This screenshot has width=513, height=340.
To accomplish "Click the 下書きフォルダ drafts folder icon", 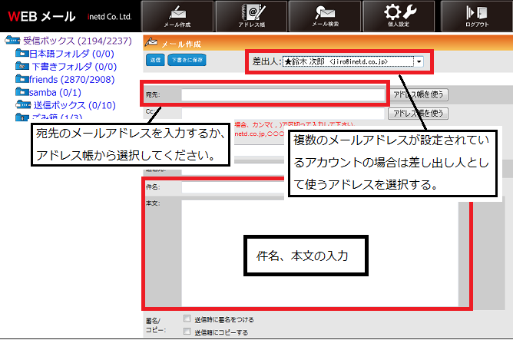I will point(22,66).
